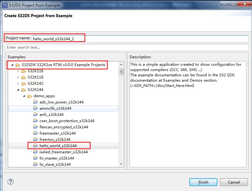Click the S32K116 folder icon

(x=24, y=71)
